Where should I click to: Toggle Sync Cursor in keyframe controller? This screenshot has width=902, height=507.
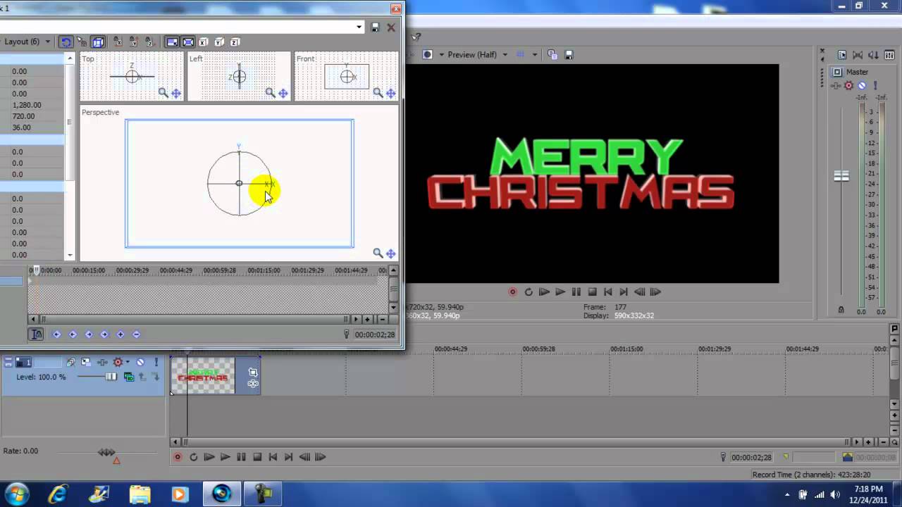pos(37,334)
